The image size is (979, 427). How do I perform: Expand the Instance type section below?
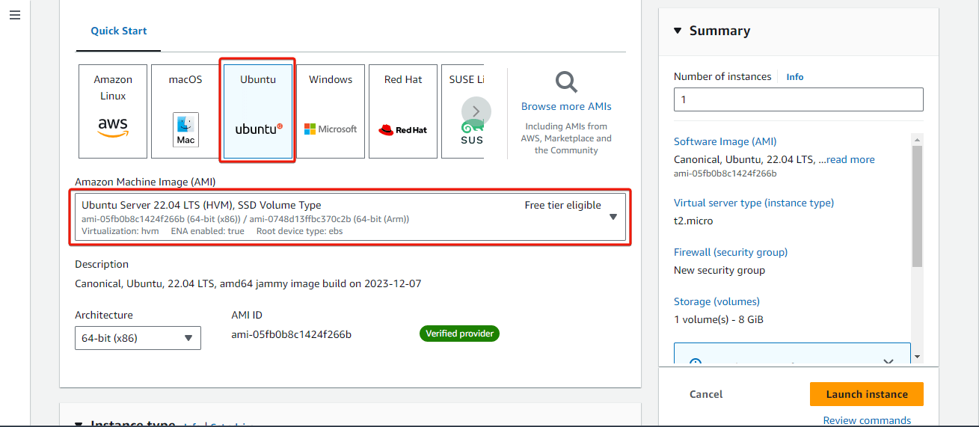click(x=79, y=424)
